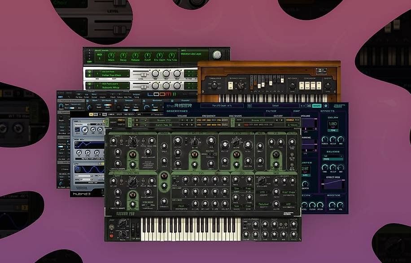The height and width of the screenshot is (263, 411).
Task: Click the Riser reverb Time knob
Action: (x=325, y=167)
